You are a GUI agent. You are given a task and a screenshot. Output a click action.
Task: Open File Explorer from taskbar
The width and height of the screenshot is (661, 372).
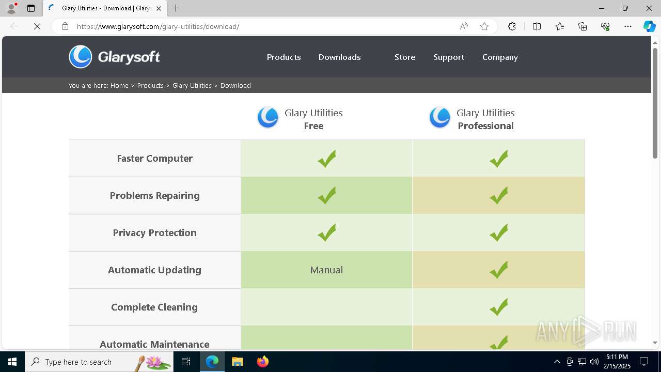(237, 362)
